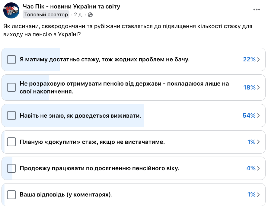Show voters for the 4% option

point(258,168)
